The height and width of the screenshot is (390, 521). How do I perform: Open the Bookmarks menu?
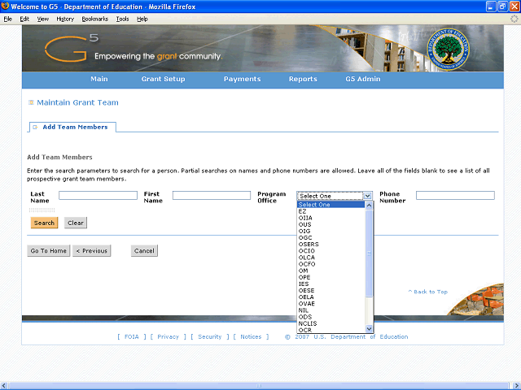click(x=95, y=19)
